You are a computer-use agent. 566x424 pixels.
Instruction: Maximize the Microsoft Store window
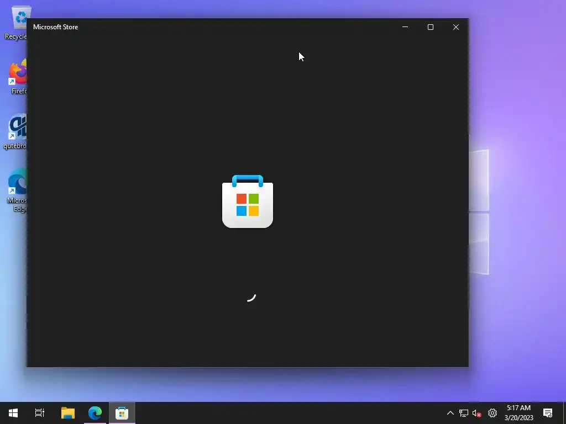pyautogui.click(x=430, y=27)
